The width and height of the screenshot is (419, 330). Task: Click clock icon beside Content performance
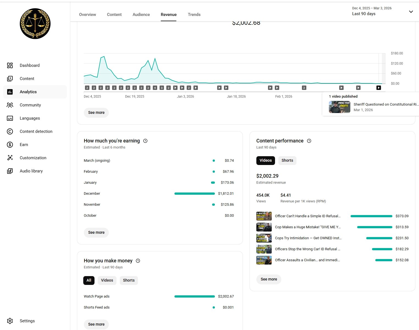(309, 141)
